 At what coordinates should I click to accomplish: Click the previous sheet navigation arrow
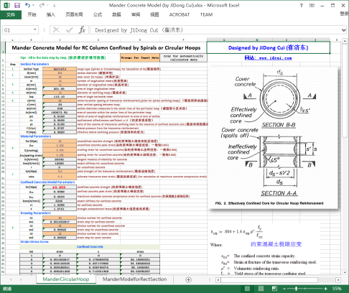tap(11, 279)
